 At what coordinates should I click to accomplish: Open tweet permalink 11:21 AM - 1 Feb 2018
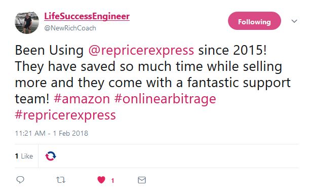pos(51,133)
